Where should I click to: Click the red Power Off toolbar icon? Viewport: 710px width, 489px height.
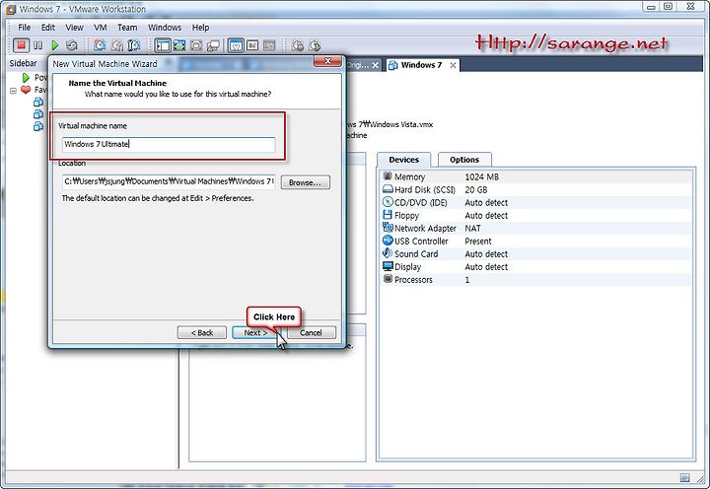21,45
